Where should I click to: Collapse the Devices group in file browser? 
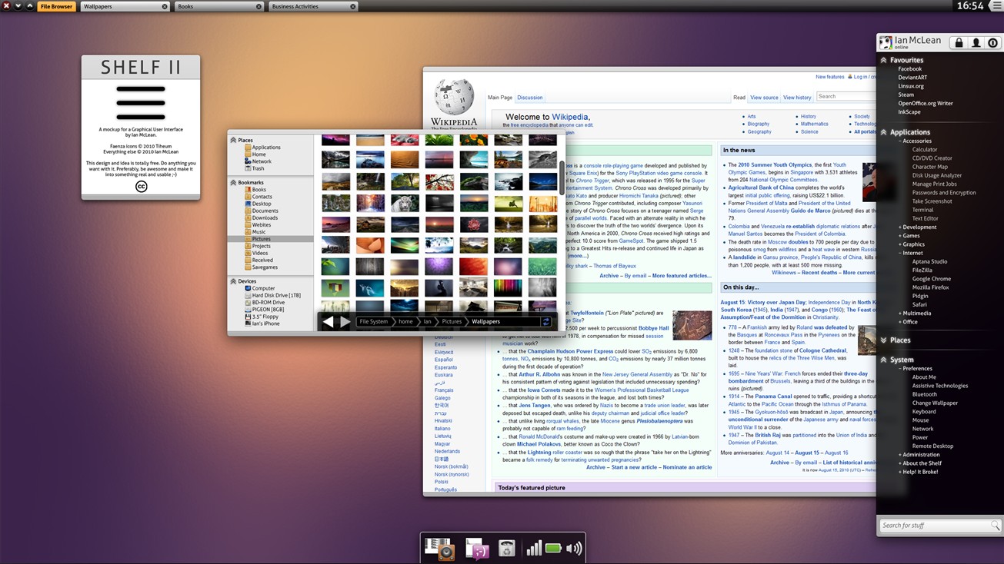(x=233, y=281)
